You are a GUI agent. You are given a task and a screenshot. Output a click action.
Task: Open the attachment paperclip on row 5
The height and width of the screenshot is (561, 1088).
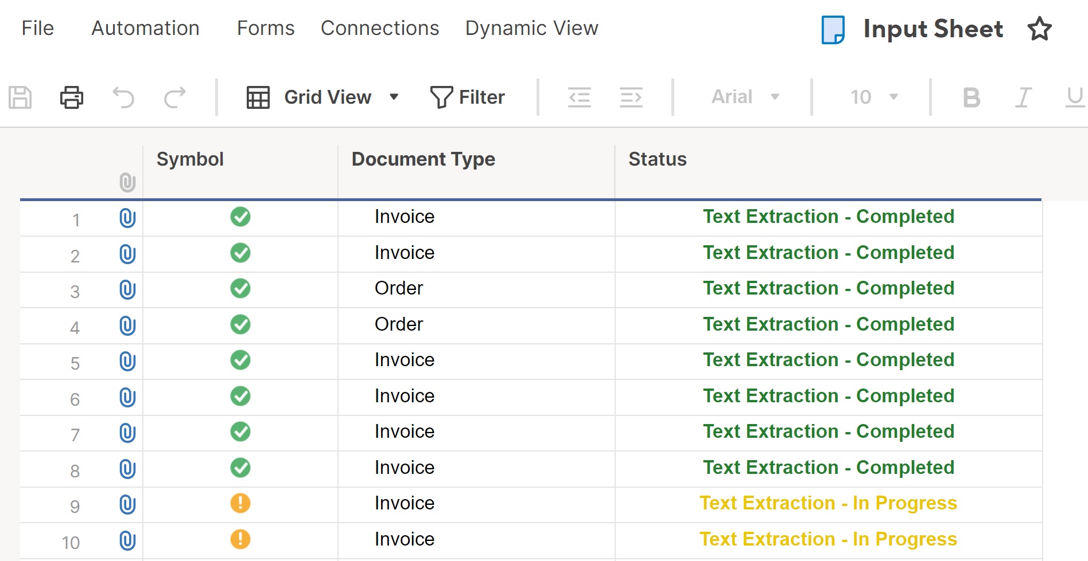coord(127,362)
